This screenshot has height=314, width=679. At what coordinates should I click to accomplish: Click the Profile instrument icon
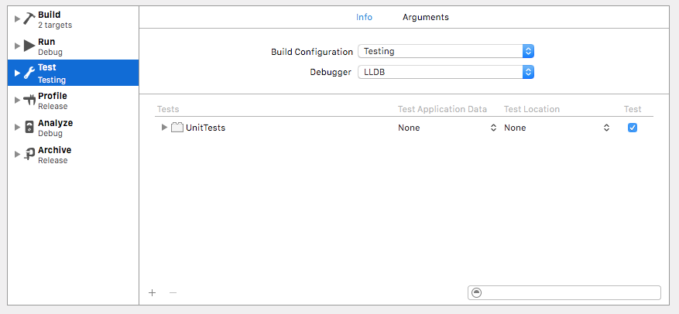click(29, 100)
